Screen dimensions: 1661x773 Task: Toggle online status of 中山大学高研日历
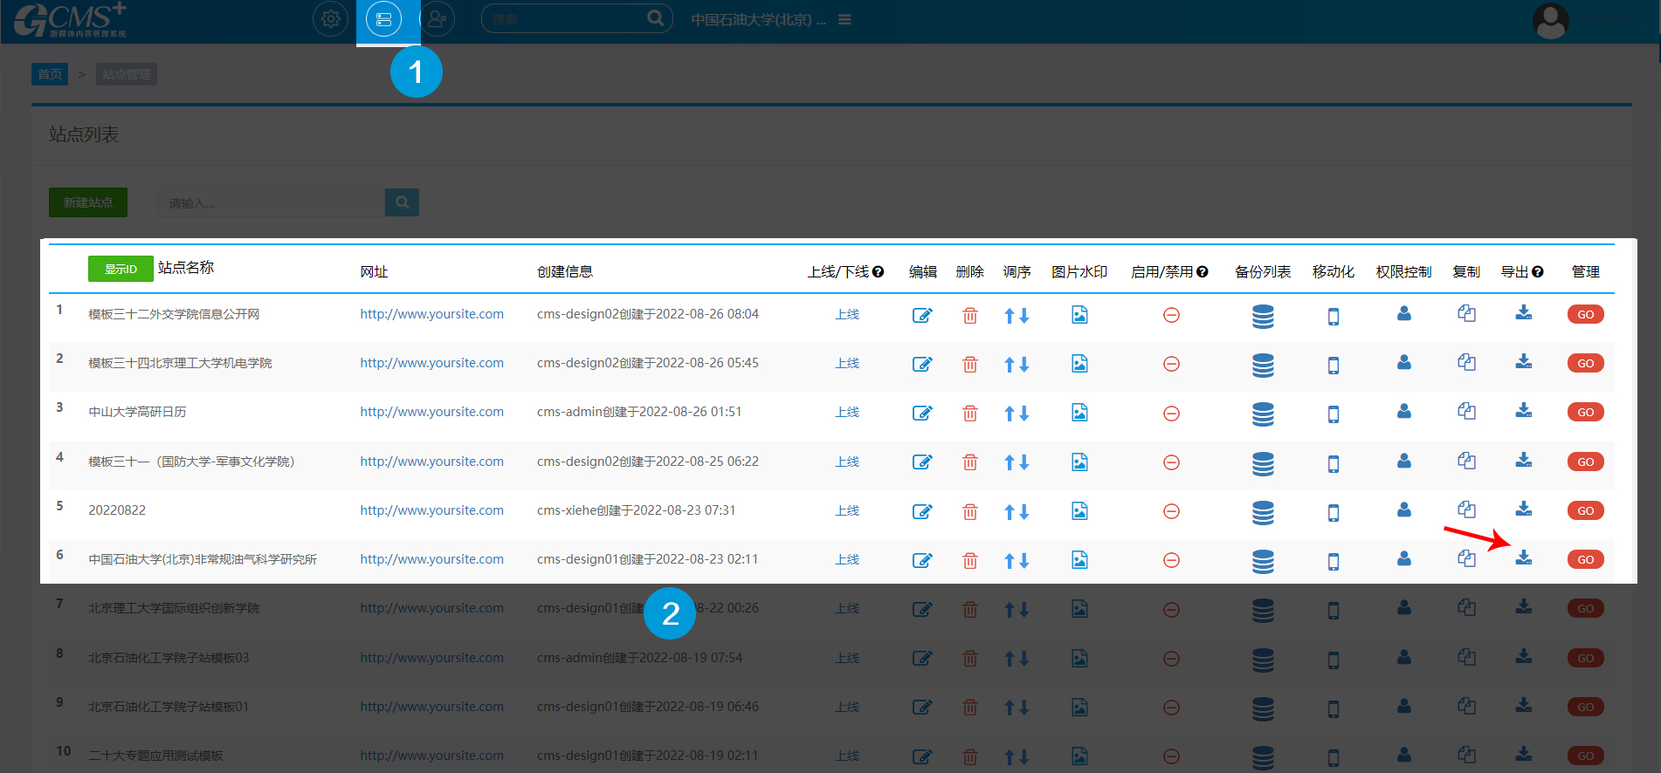pos(846,412)
